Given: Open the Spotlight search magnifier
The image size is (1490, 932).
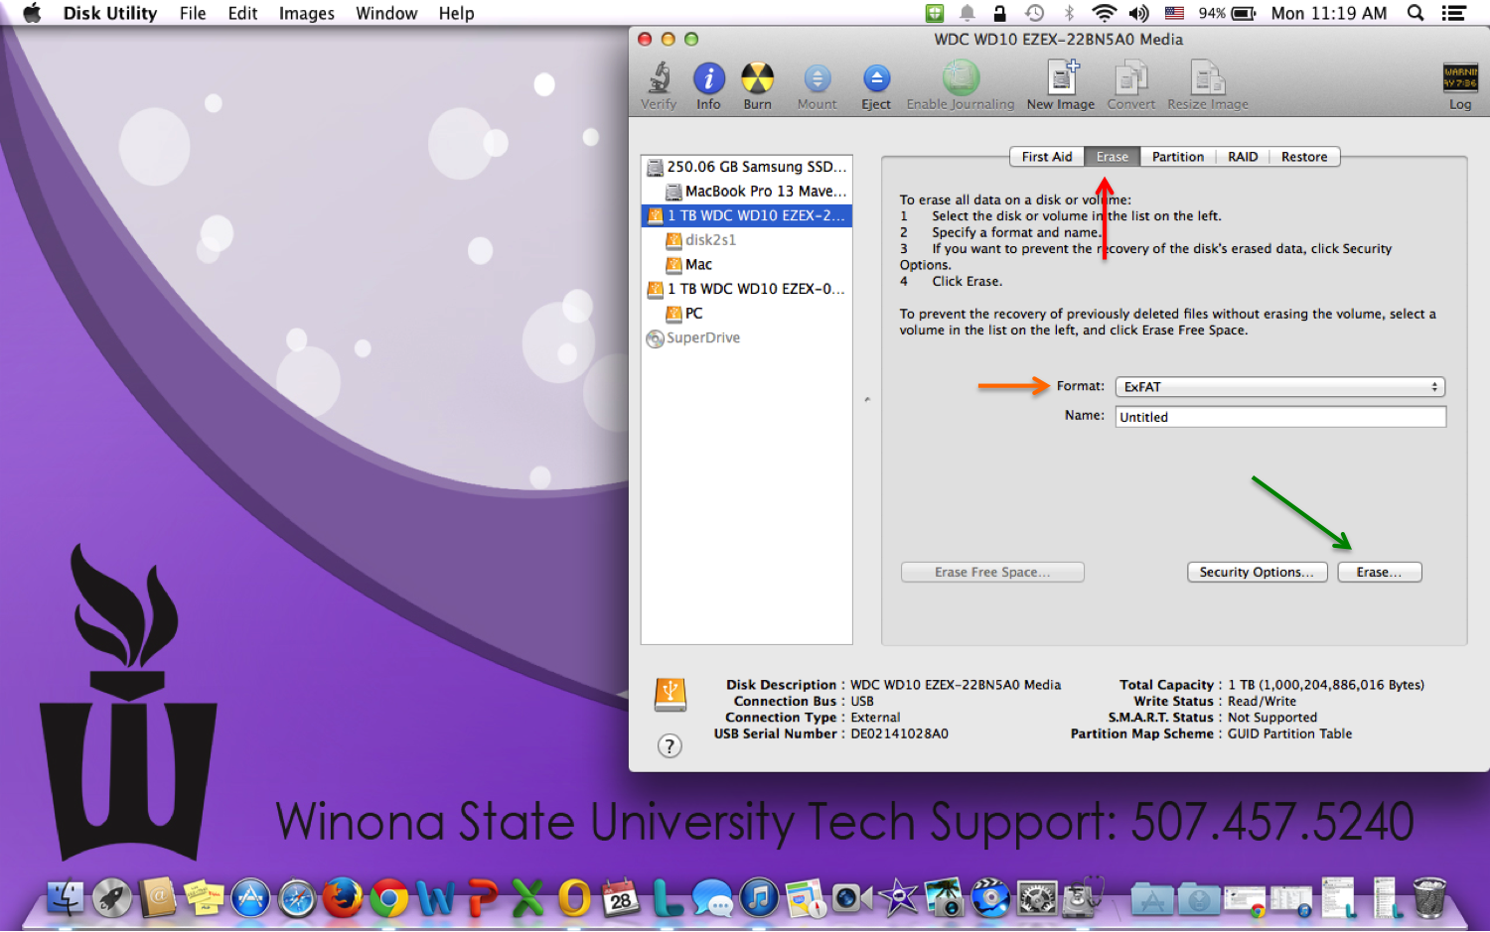Looking at the screenshot, I should click(1415, 13).
